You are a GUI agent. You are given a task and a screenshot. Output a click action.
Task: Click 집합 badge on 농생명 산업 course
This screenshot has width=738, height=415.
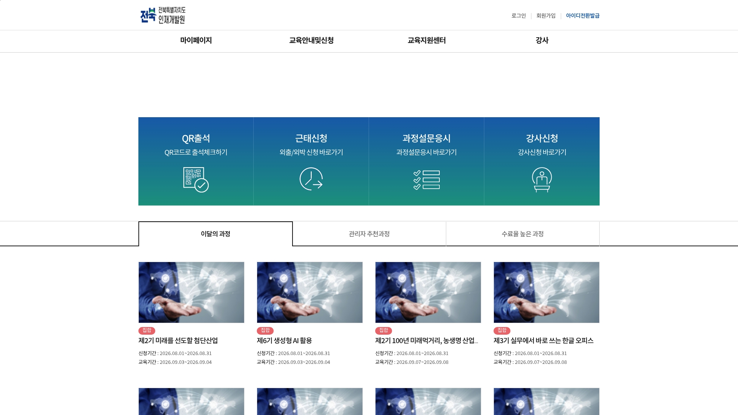click(x=384, y=330)
